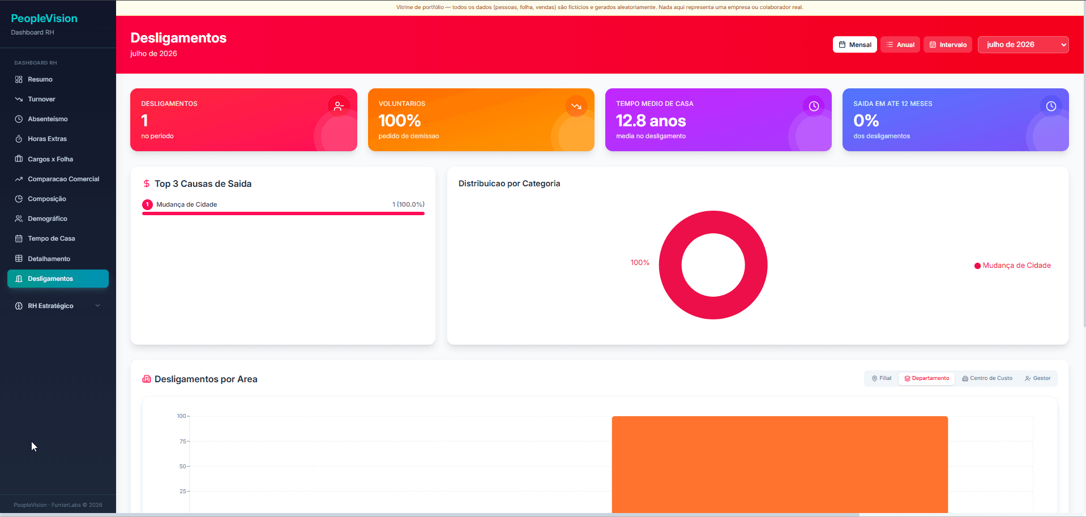Click the Comparacao Comercial chart icon
The image size is (1086, 517).
pos(19,179)
